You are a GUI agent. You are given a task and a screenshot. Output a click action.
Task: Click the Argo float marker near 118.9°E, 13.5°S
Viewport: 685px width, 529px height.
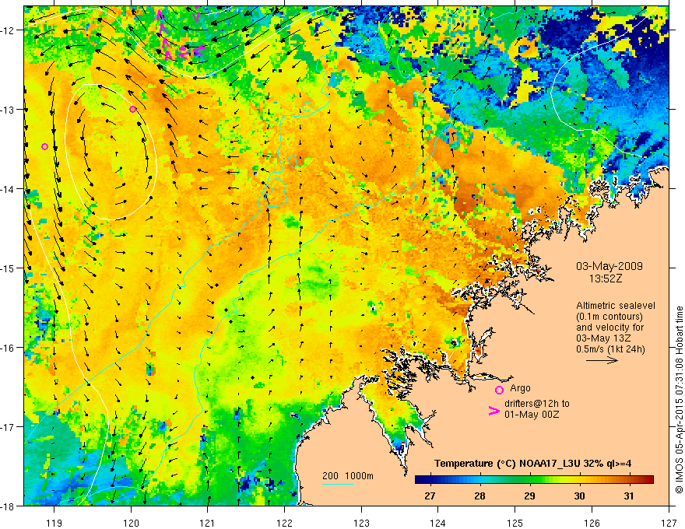coord(44,147)
